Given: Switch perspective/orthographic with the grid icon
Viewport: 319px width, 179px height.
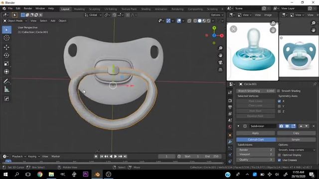Looking at the screenshot, I should pyautogui.click(x=220, y=70).
